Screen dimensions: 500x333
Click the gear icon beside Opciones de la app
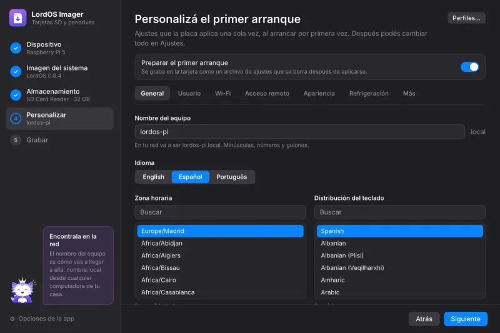coord(12,319)
